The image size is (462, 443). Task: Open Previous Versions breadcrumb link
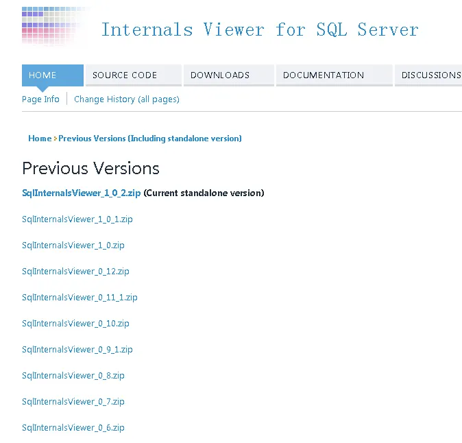click(x=150, y=139)
